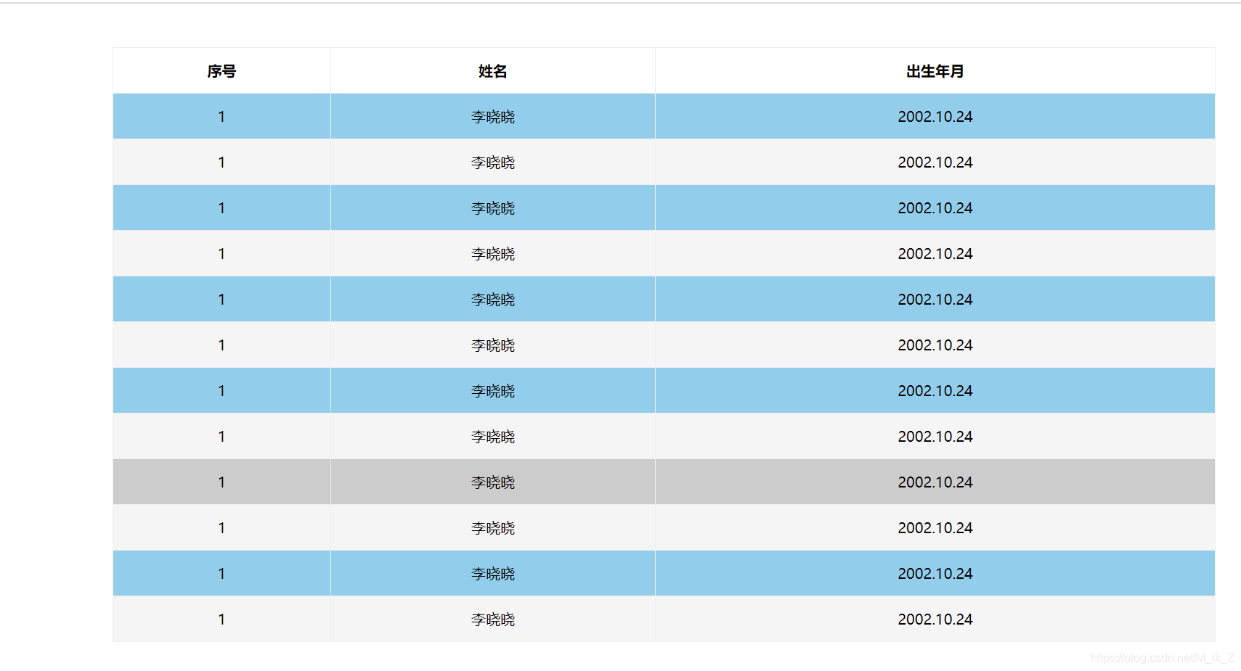Click the 出生年月 column header
This screenshot has height=671, width=1241.
(x=935, y=71)
